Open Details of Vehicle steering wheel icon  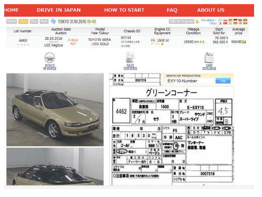tap(50, 57)
